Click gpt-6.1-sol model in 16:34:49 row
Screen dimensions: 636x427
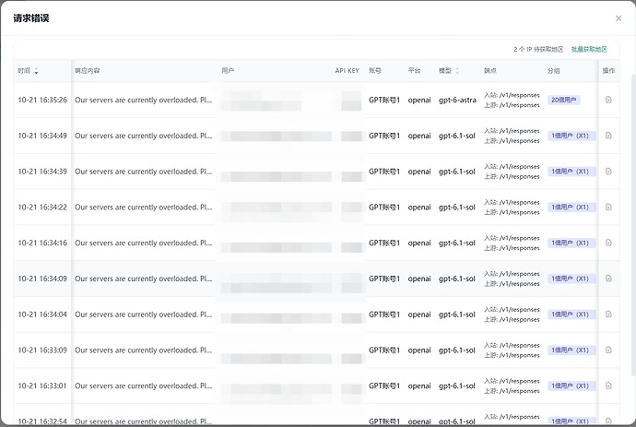(x=456, y=136)
